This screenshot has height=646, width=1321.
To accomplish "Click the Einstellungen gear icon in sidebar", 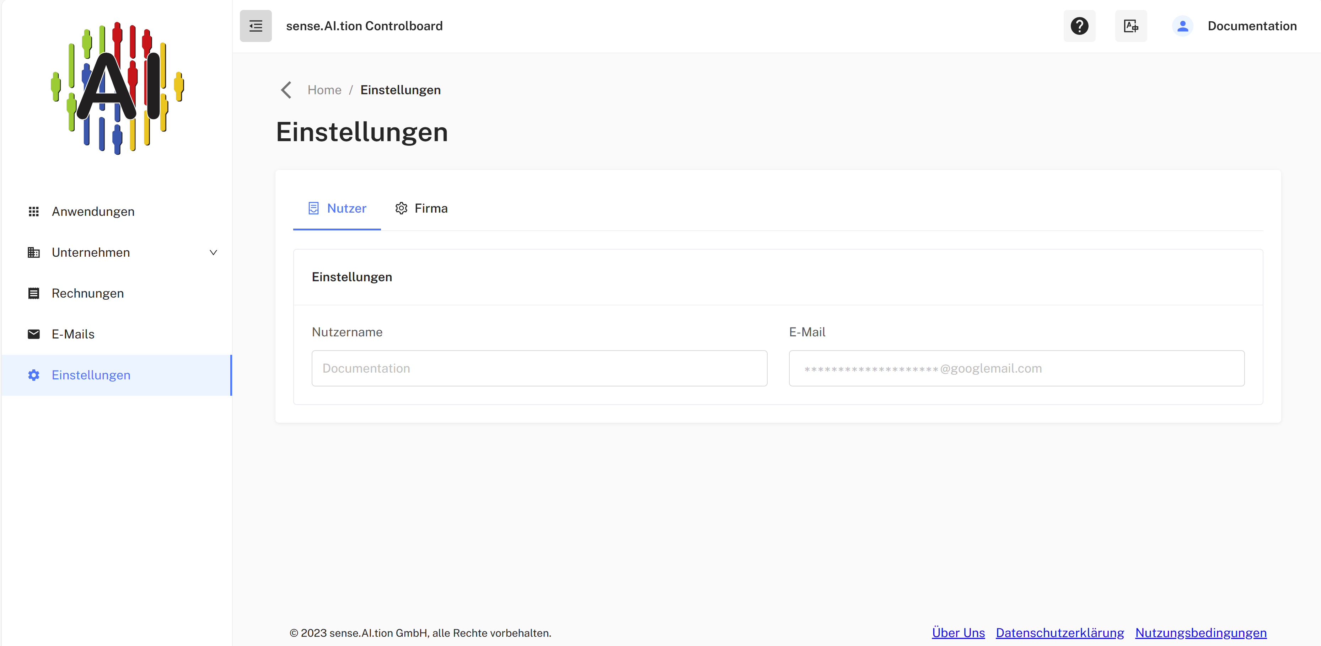I will [x=34, y=375].
